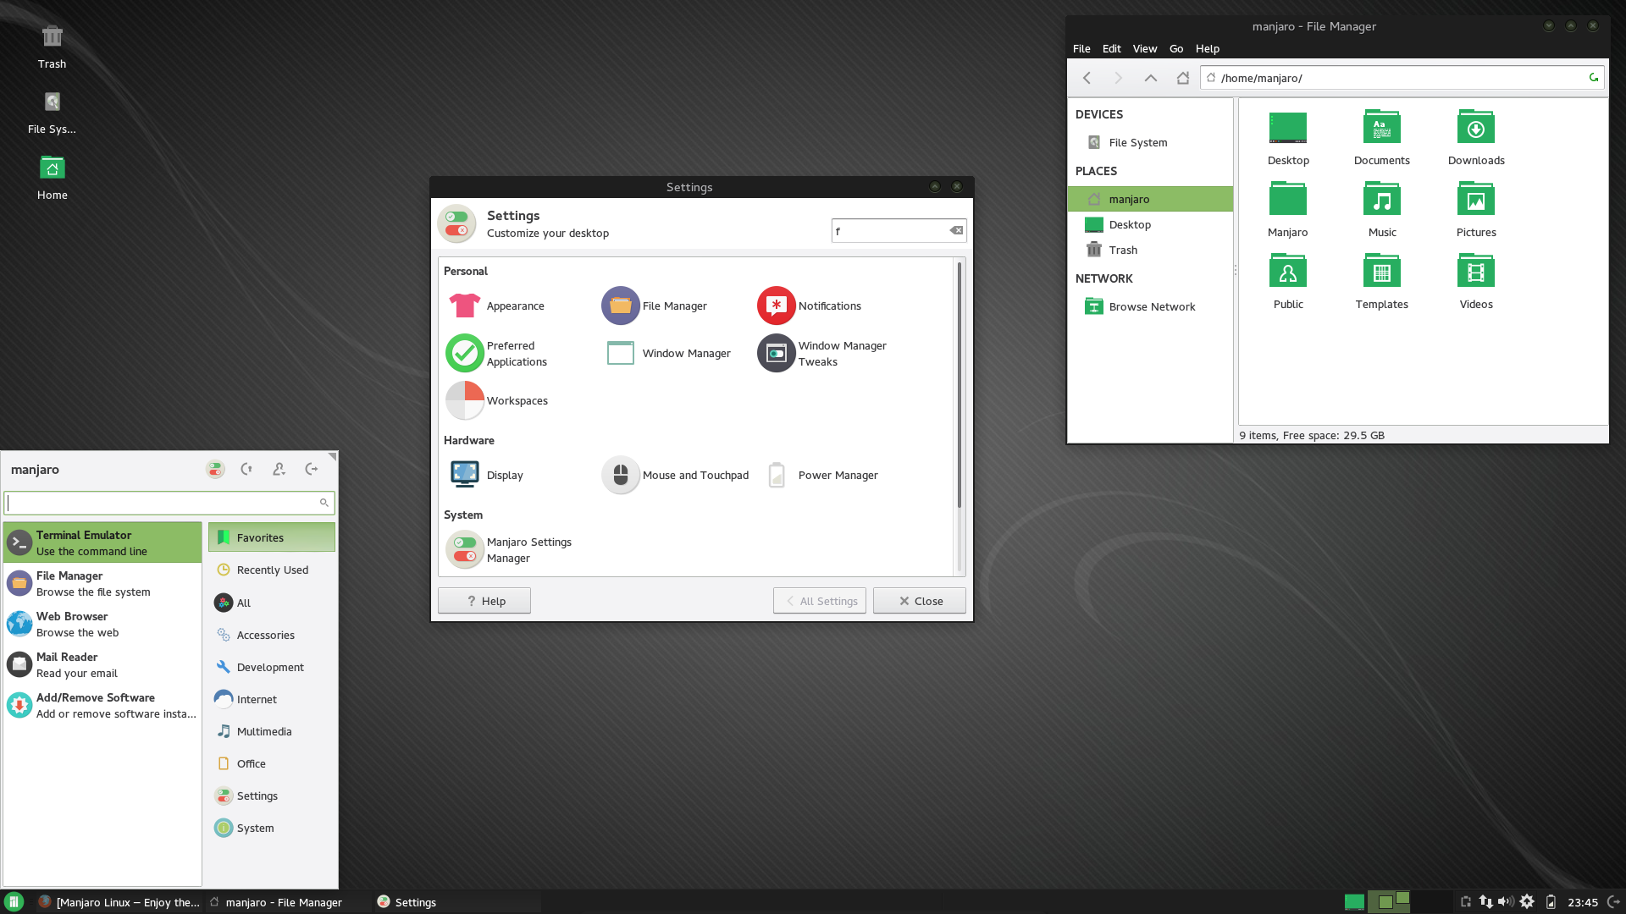This screenshot has width=1626, height=914.
Task: Open the Videos folder
Action: click(1475, 281)
